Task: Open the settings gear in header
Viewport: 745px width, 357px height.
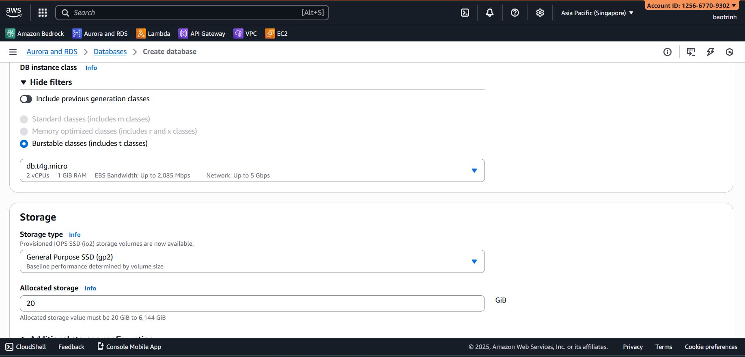Action: (540, 13)
